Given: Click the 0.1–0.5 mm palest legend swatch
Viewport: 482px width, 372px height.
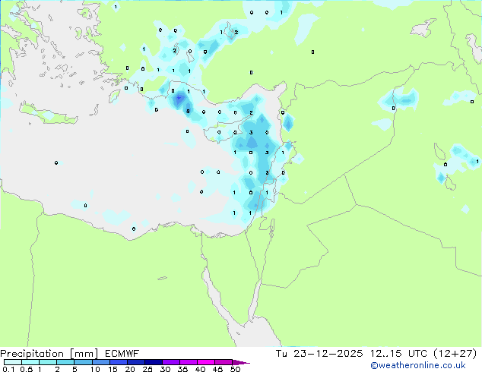Looking at the screenshot, I should click(x=13, y=362).
